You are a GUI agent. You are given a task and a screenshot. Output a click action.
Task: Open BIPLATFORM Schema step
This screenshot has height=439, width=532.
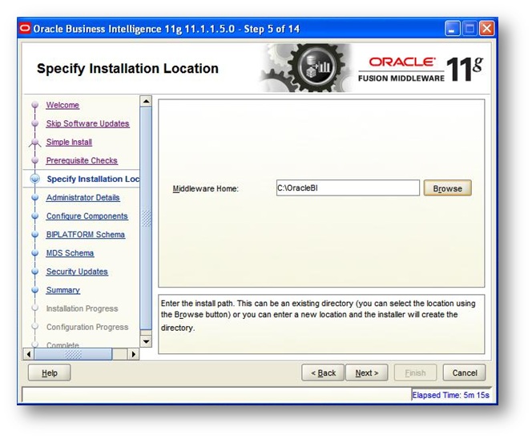click(x=86, y=235)
